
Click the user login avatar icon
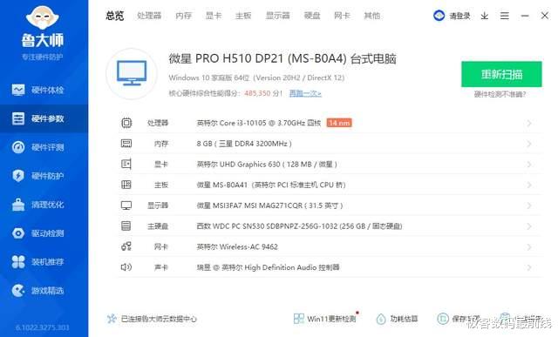coord(439,16)
